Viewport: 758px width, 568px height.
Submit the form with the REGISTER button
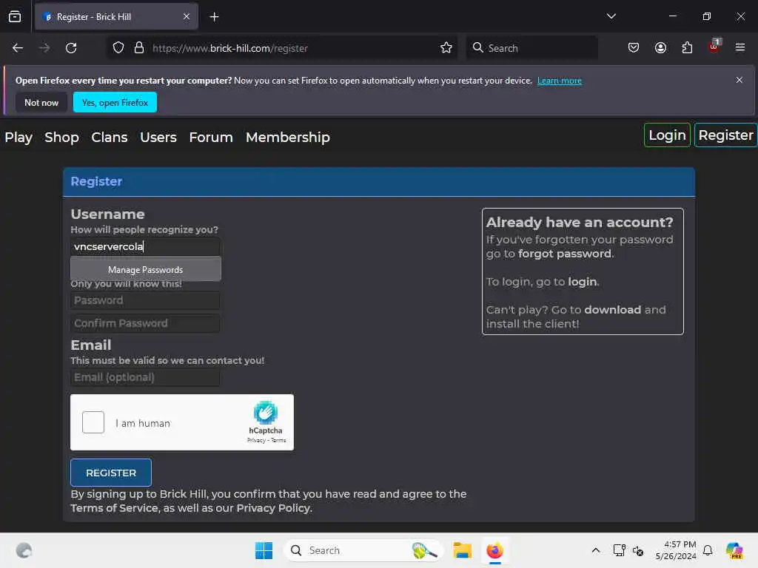point(111,473)
